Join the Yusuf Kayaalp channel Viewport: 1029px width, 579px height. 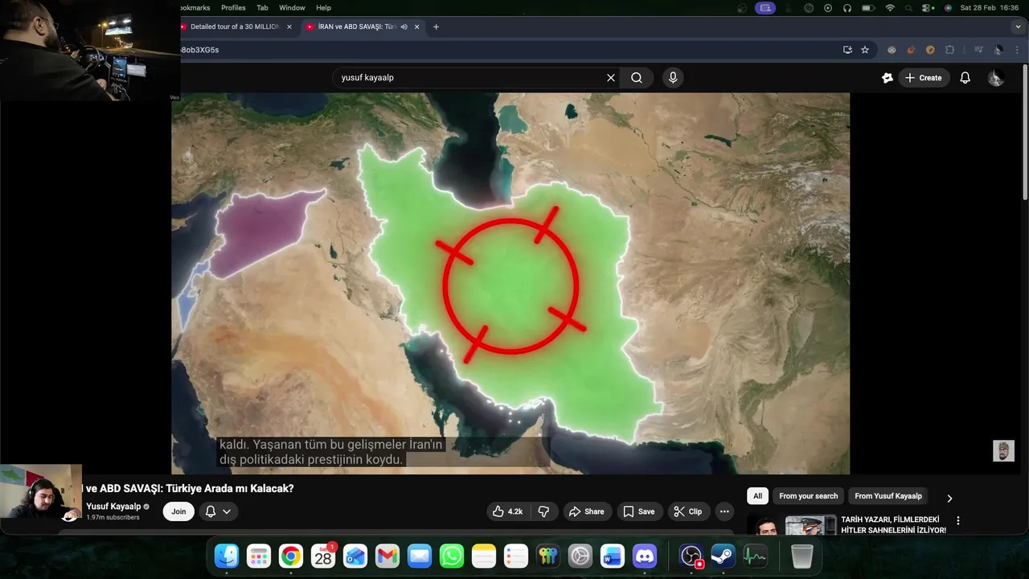[x=178, y=511]
